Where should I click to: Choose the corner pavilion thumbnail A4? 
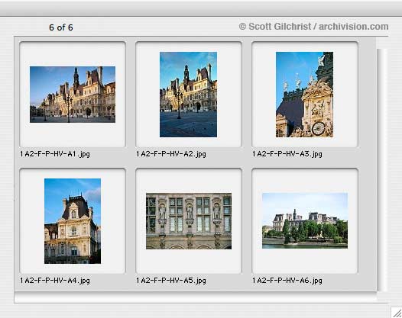[x=73, y=221]
